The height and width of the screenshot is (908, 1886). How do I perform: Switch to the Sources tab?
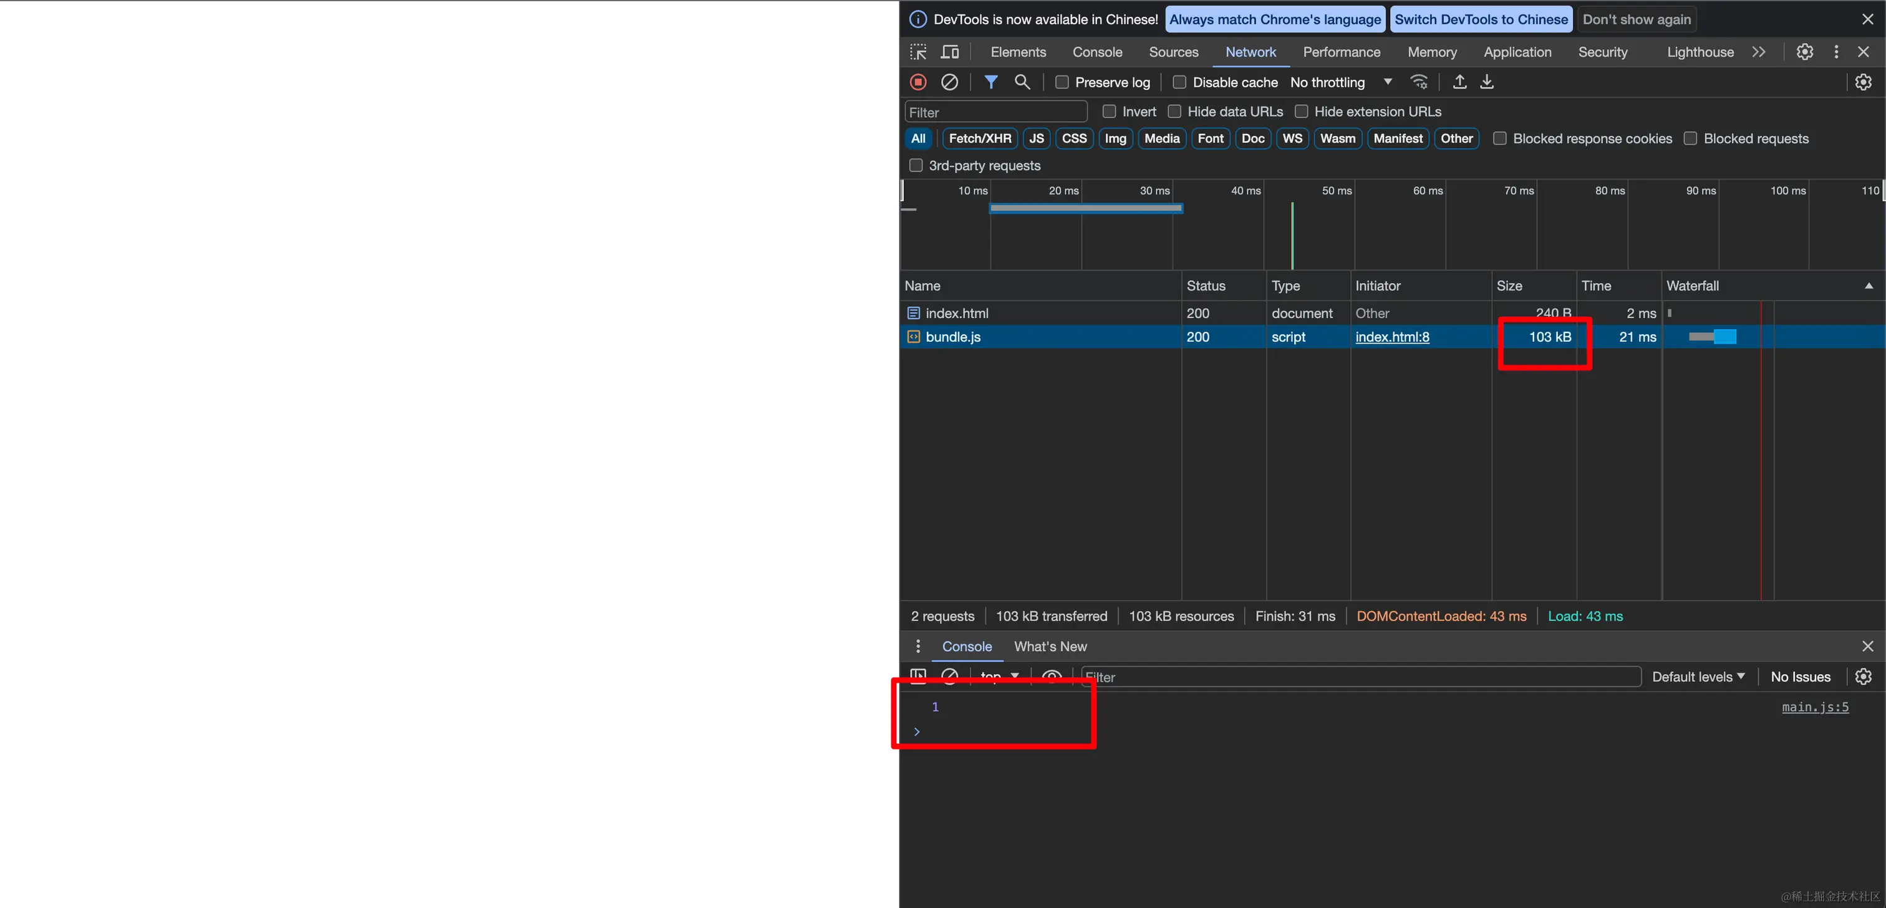[1174, 52]
